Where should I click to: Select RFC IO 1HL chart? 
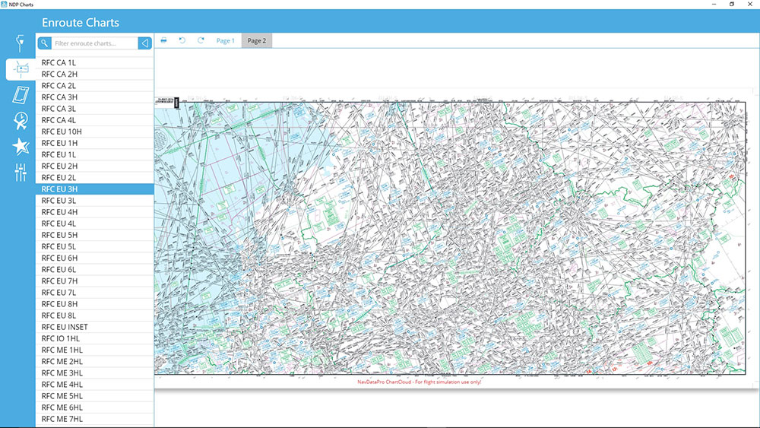pyautogui.click(x=95, y=338)
